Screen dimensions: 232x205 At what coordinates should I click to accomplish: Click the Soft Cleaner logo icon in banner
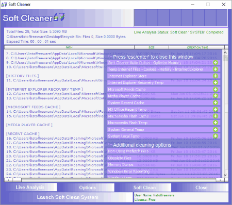(59, 17)
